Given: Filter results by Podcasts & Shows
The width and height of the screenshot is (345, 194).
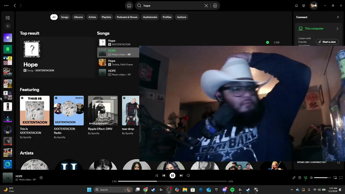Looking at the screenshot, I should pos(127,17).
